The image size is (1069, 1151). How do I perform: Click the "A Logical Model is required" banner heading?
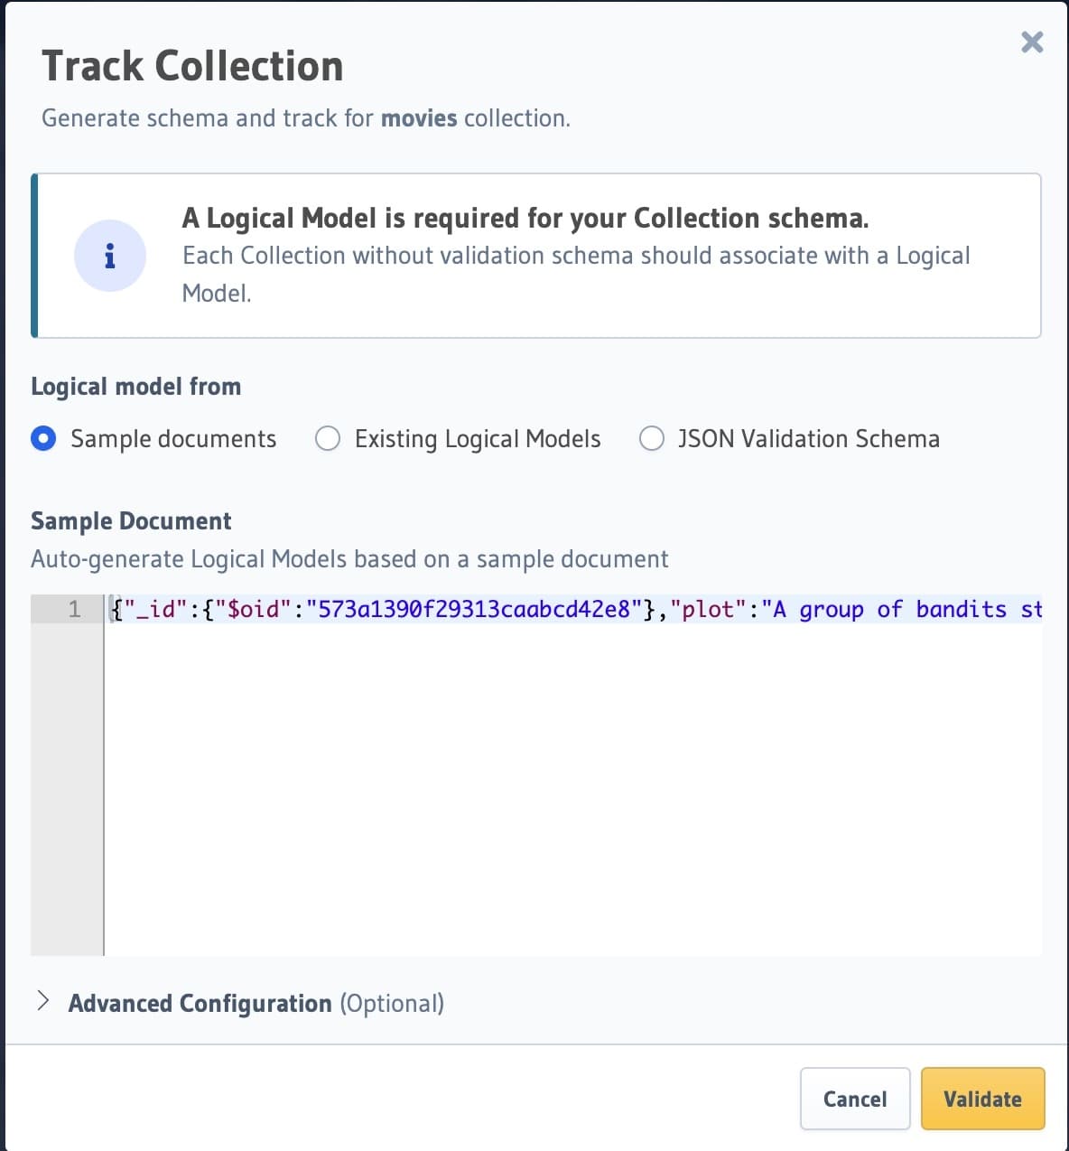pyautogui.click(x=525, y=218)
